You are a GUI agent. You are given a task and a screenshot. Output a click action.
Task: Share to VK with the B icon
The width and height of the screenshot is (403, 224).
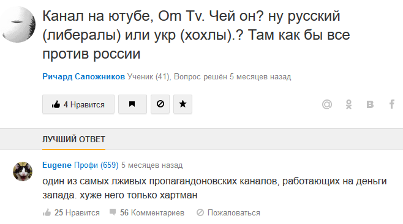tap(370, 104)
